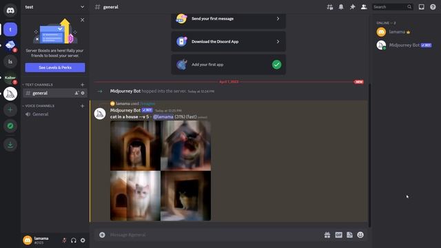Click Midjourney Bot name in join message

(125, 91)
